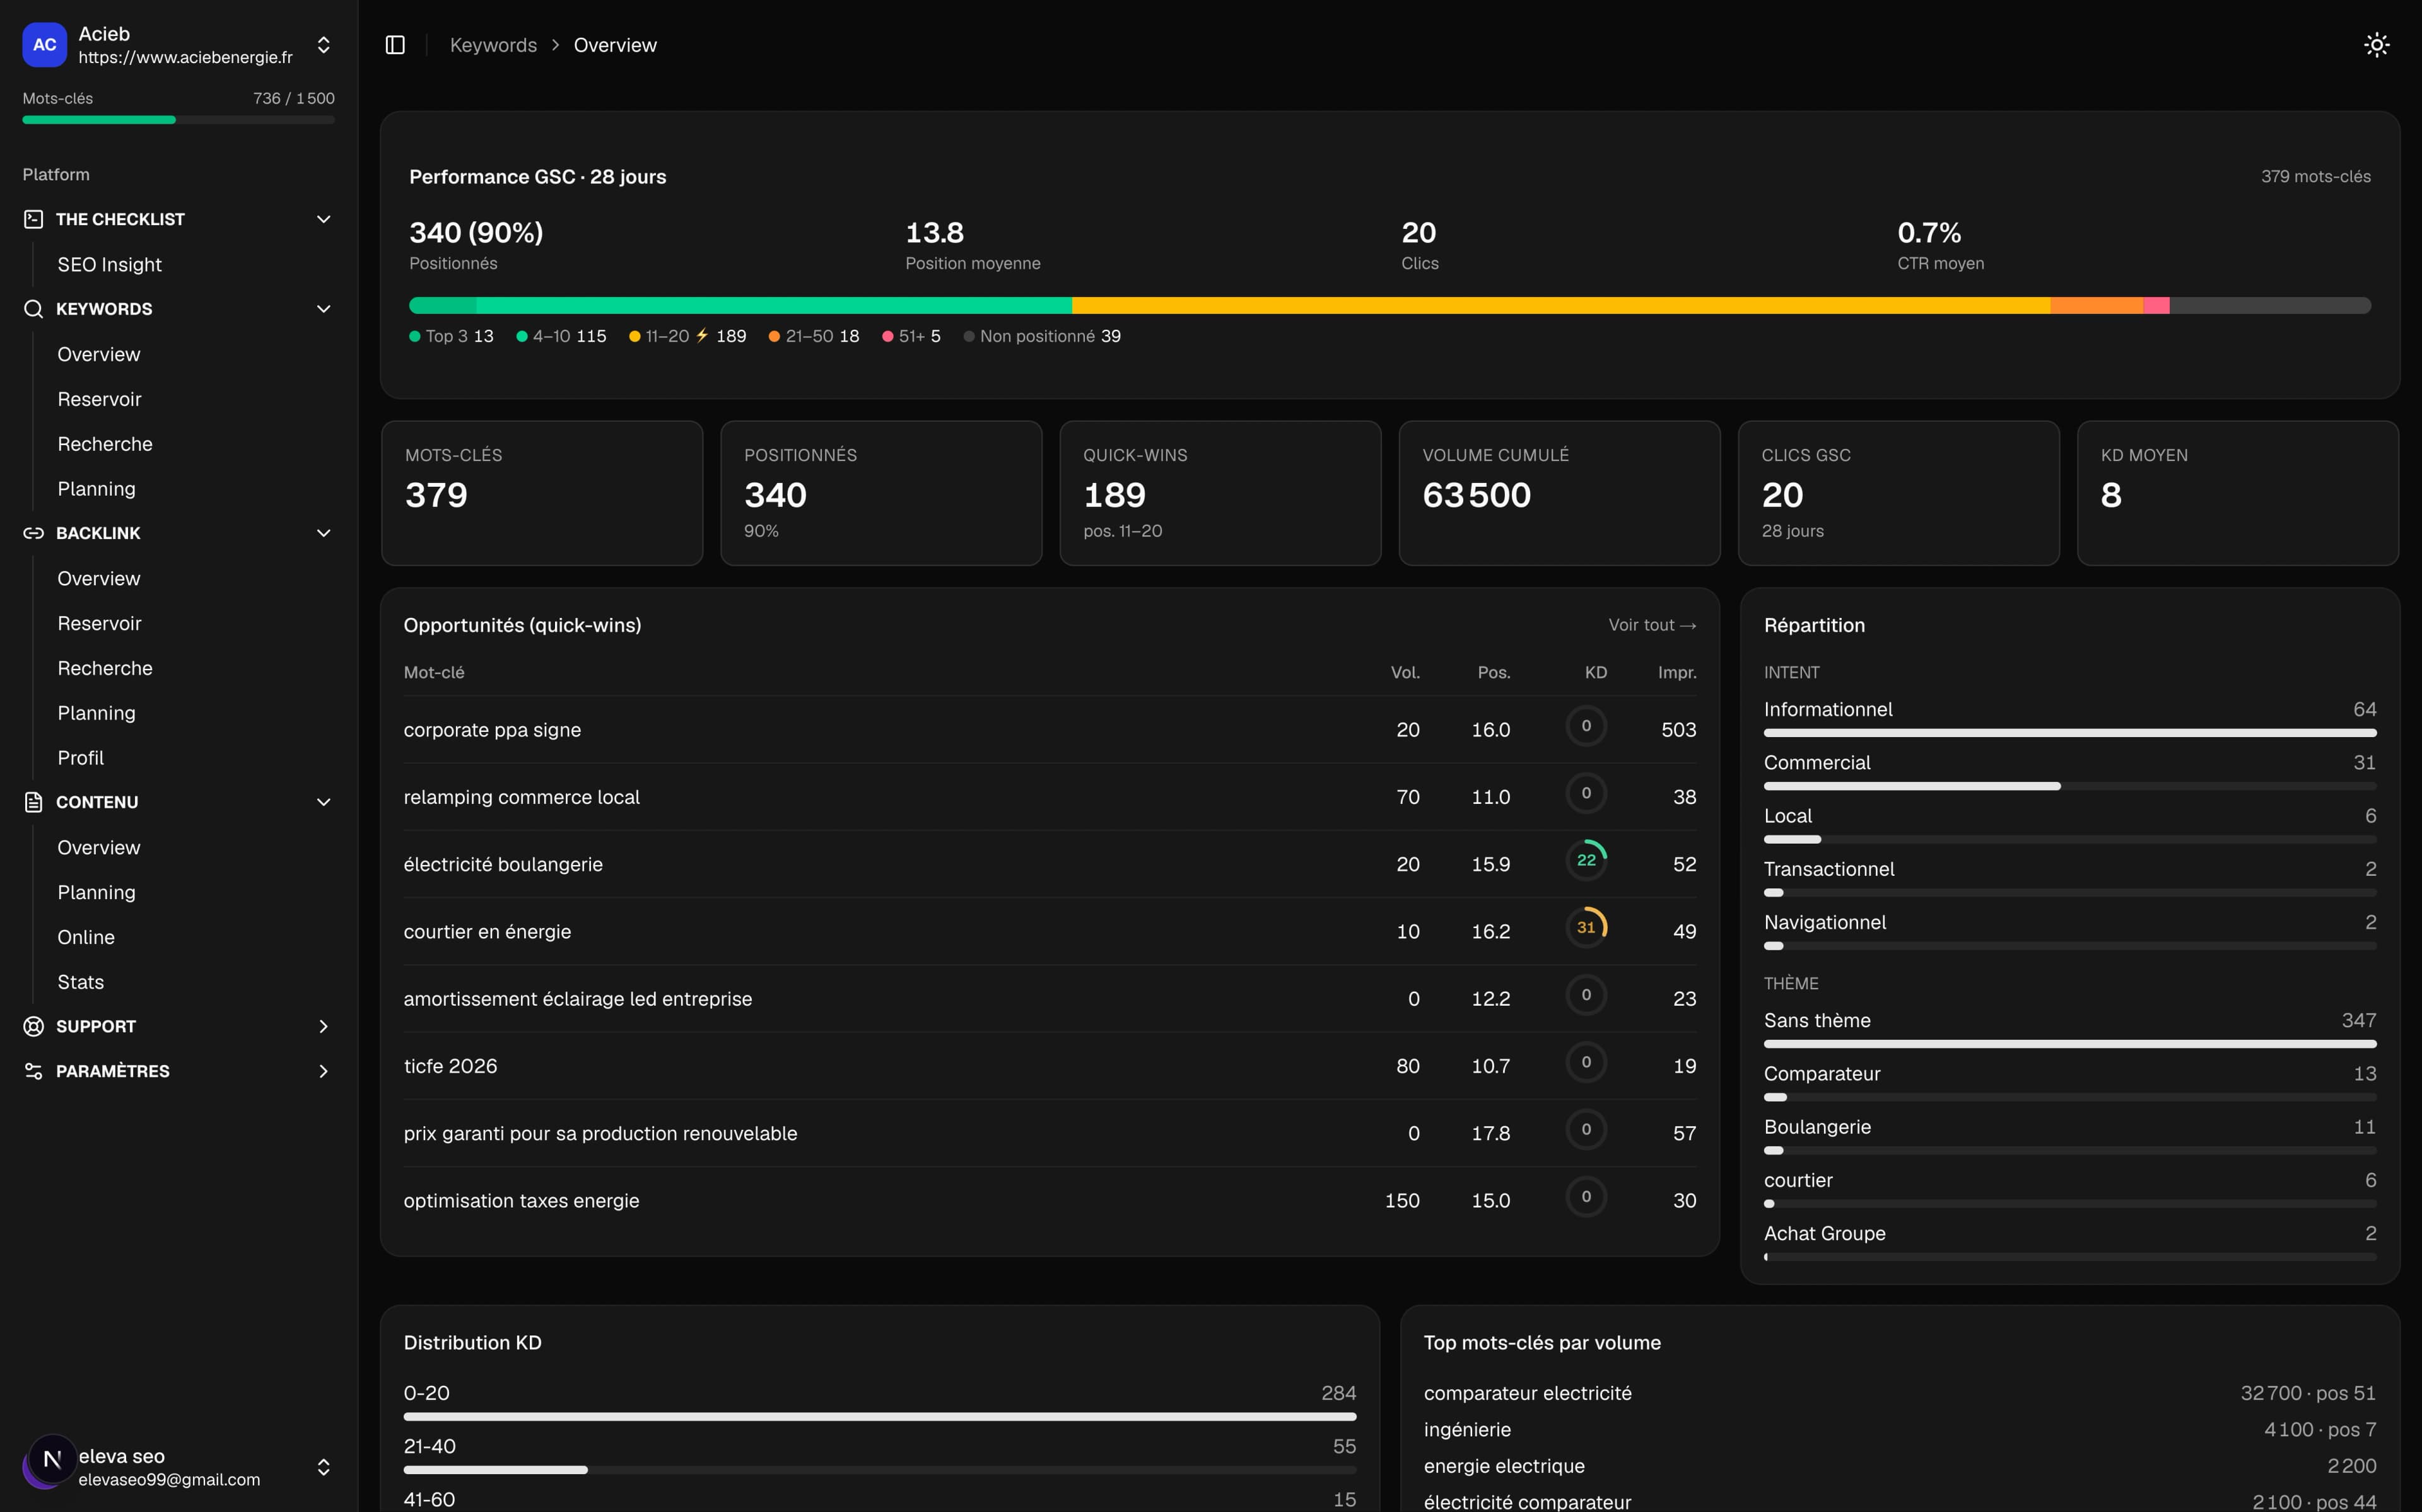Click the Impr. column header

click(1677, 672)
